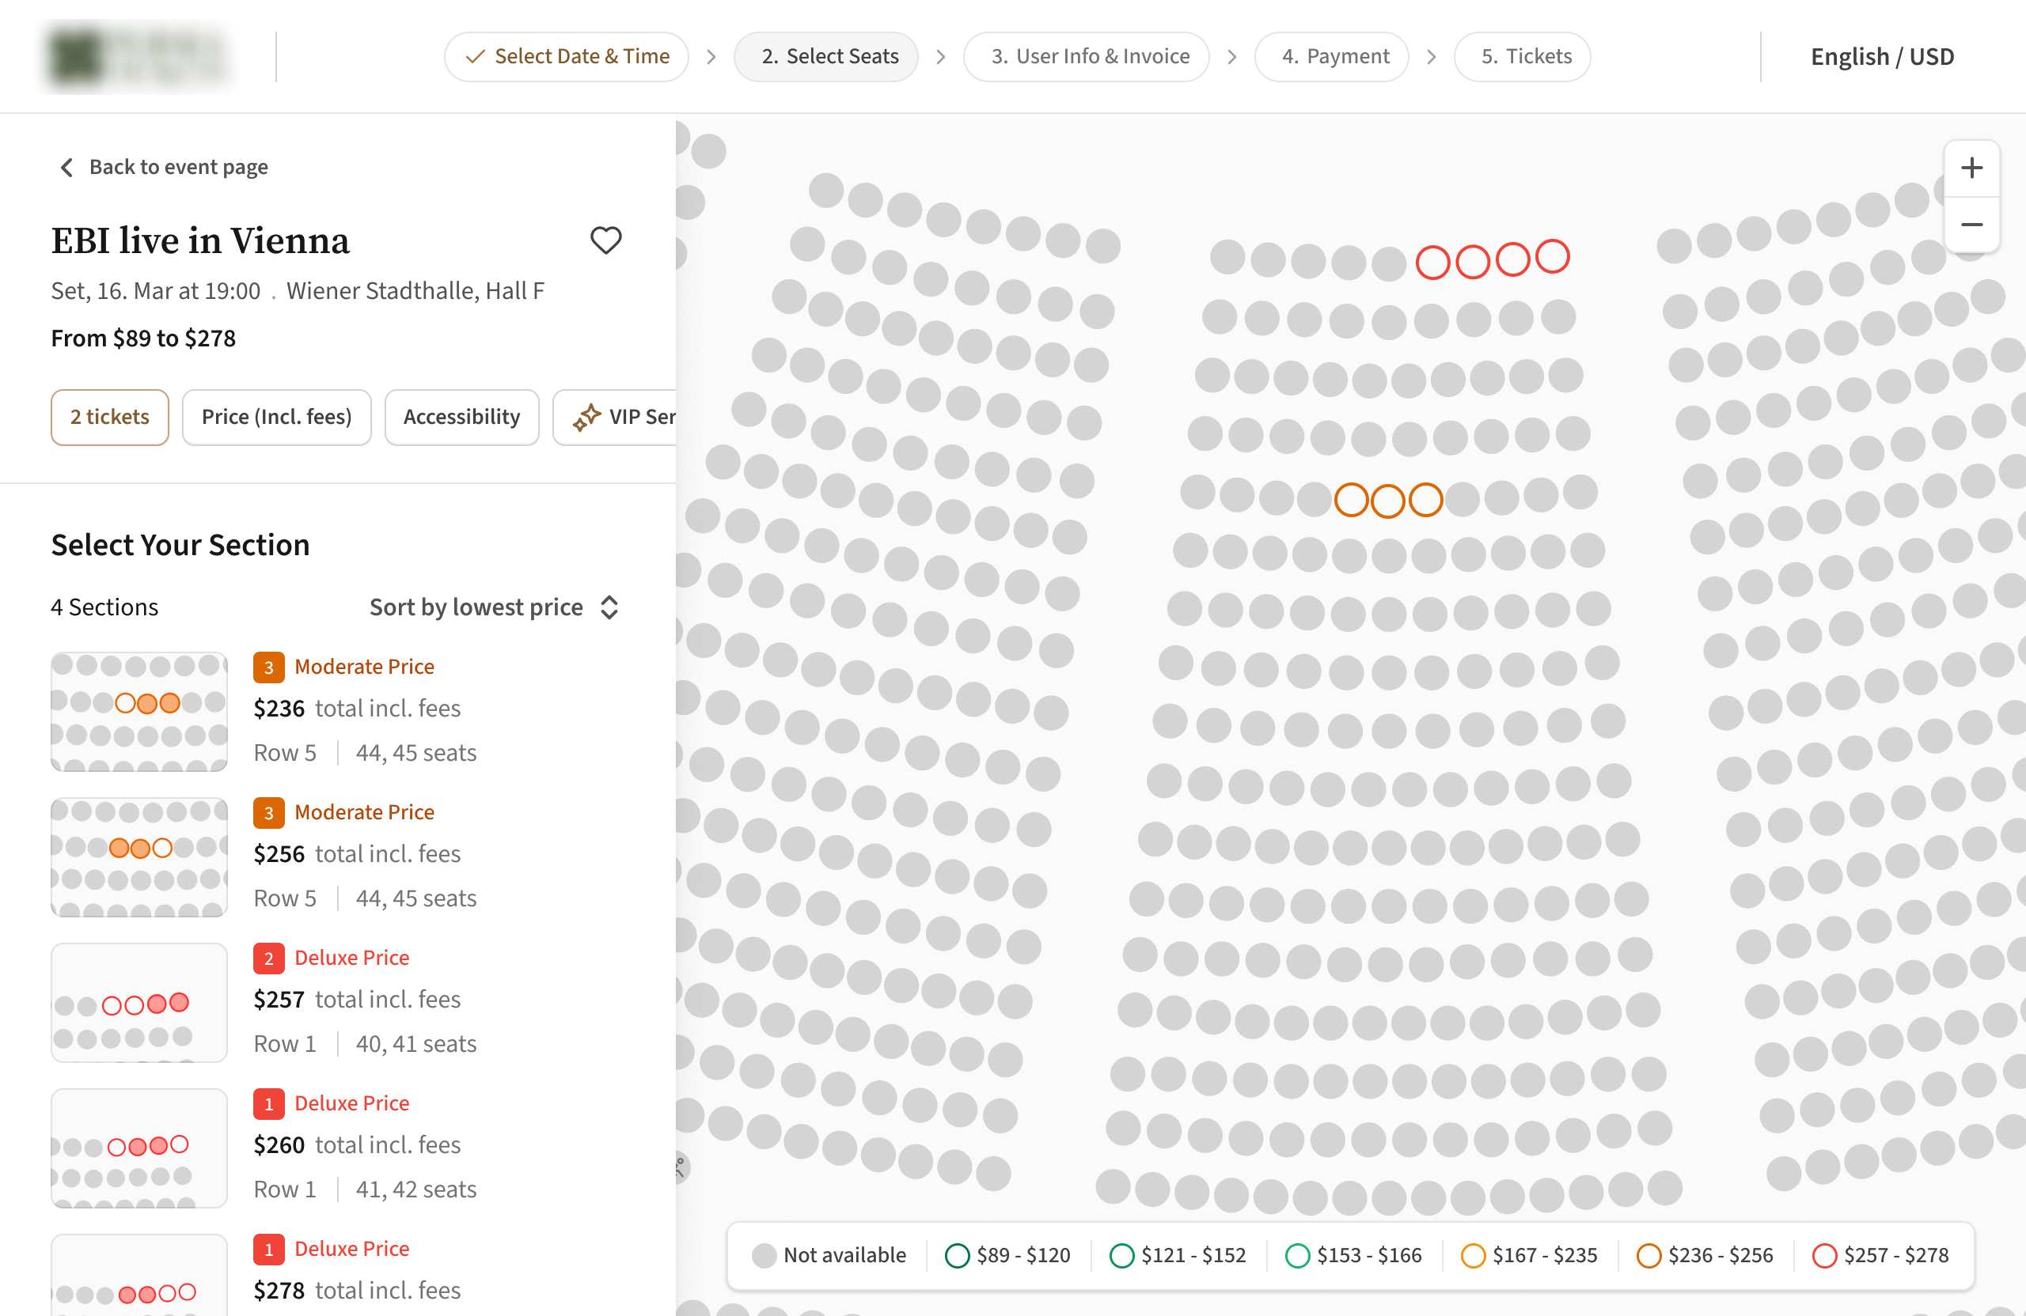Open thumbnail of $260 Deluxe Price seats

click(138, 1148)
